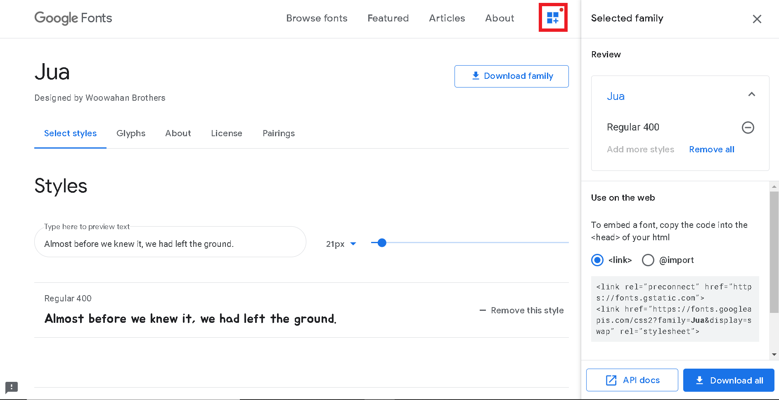
Task: Click the embed code snippet box
Action: tap(675, 309)
